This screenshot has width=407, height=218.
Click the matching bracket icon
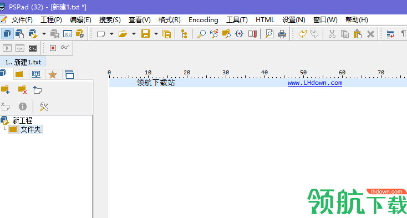click(x=239, y=34)
